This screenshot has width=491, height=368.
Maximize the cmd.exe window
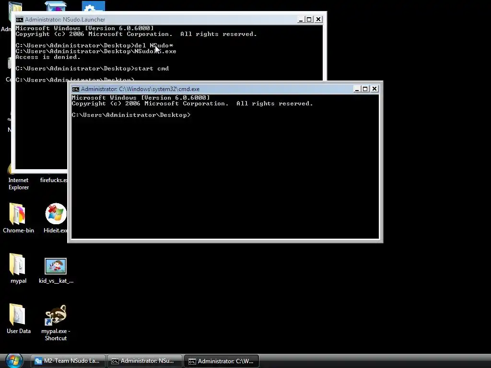pyautogui.click(x=365, y=89)
